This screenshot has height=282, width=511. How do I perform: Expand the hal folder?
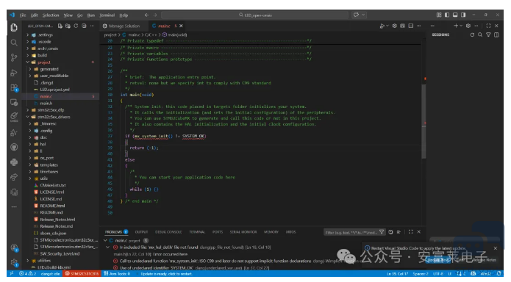tap(30, 144)
